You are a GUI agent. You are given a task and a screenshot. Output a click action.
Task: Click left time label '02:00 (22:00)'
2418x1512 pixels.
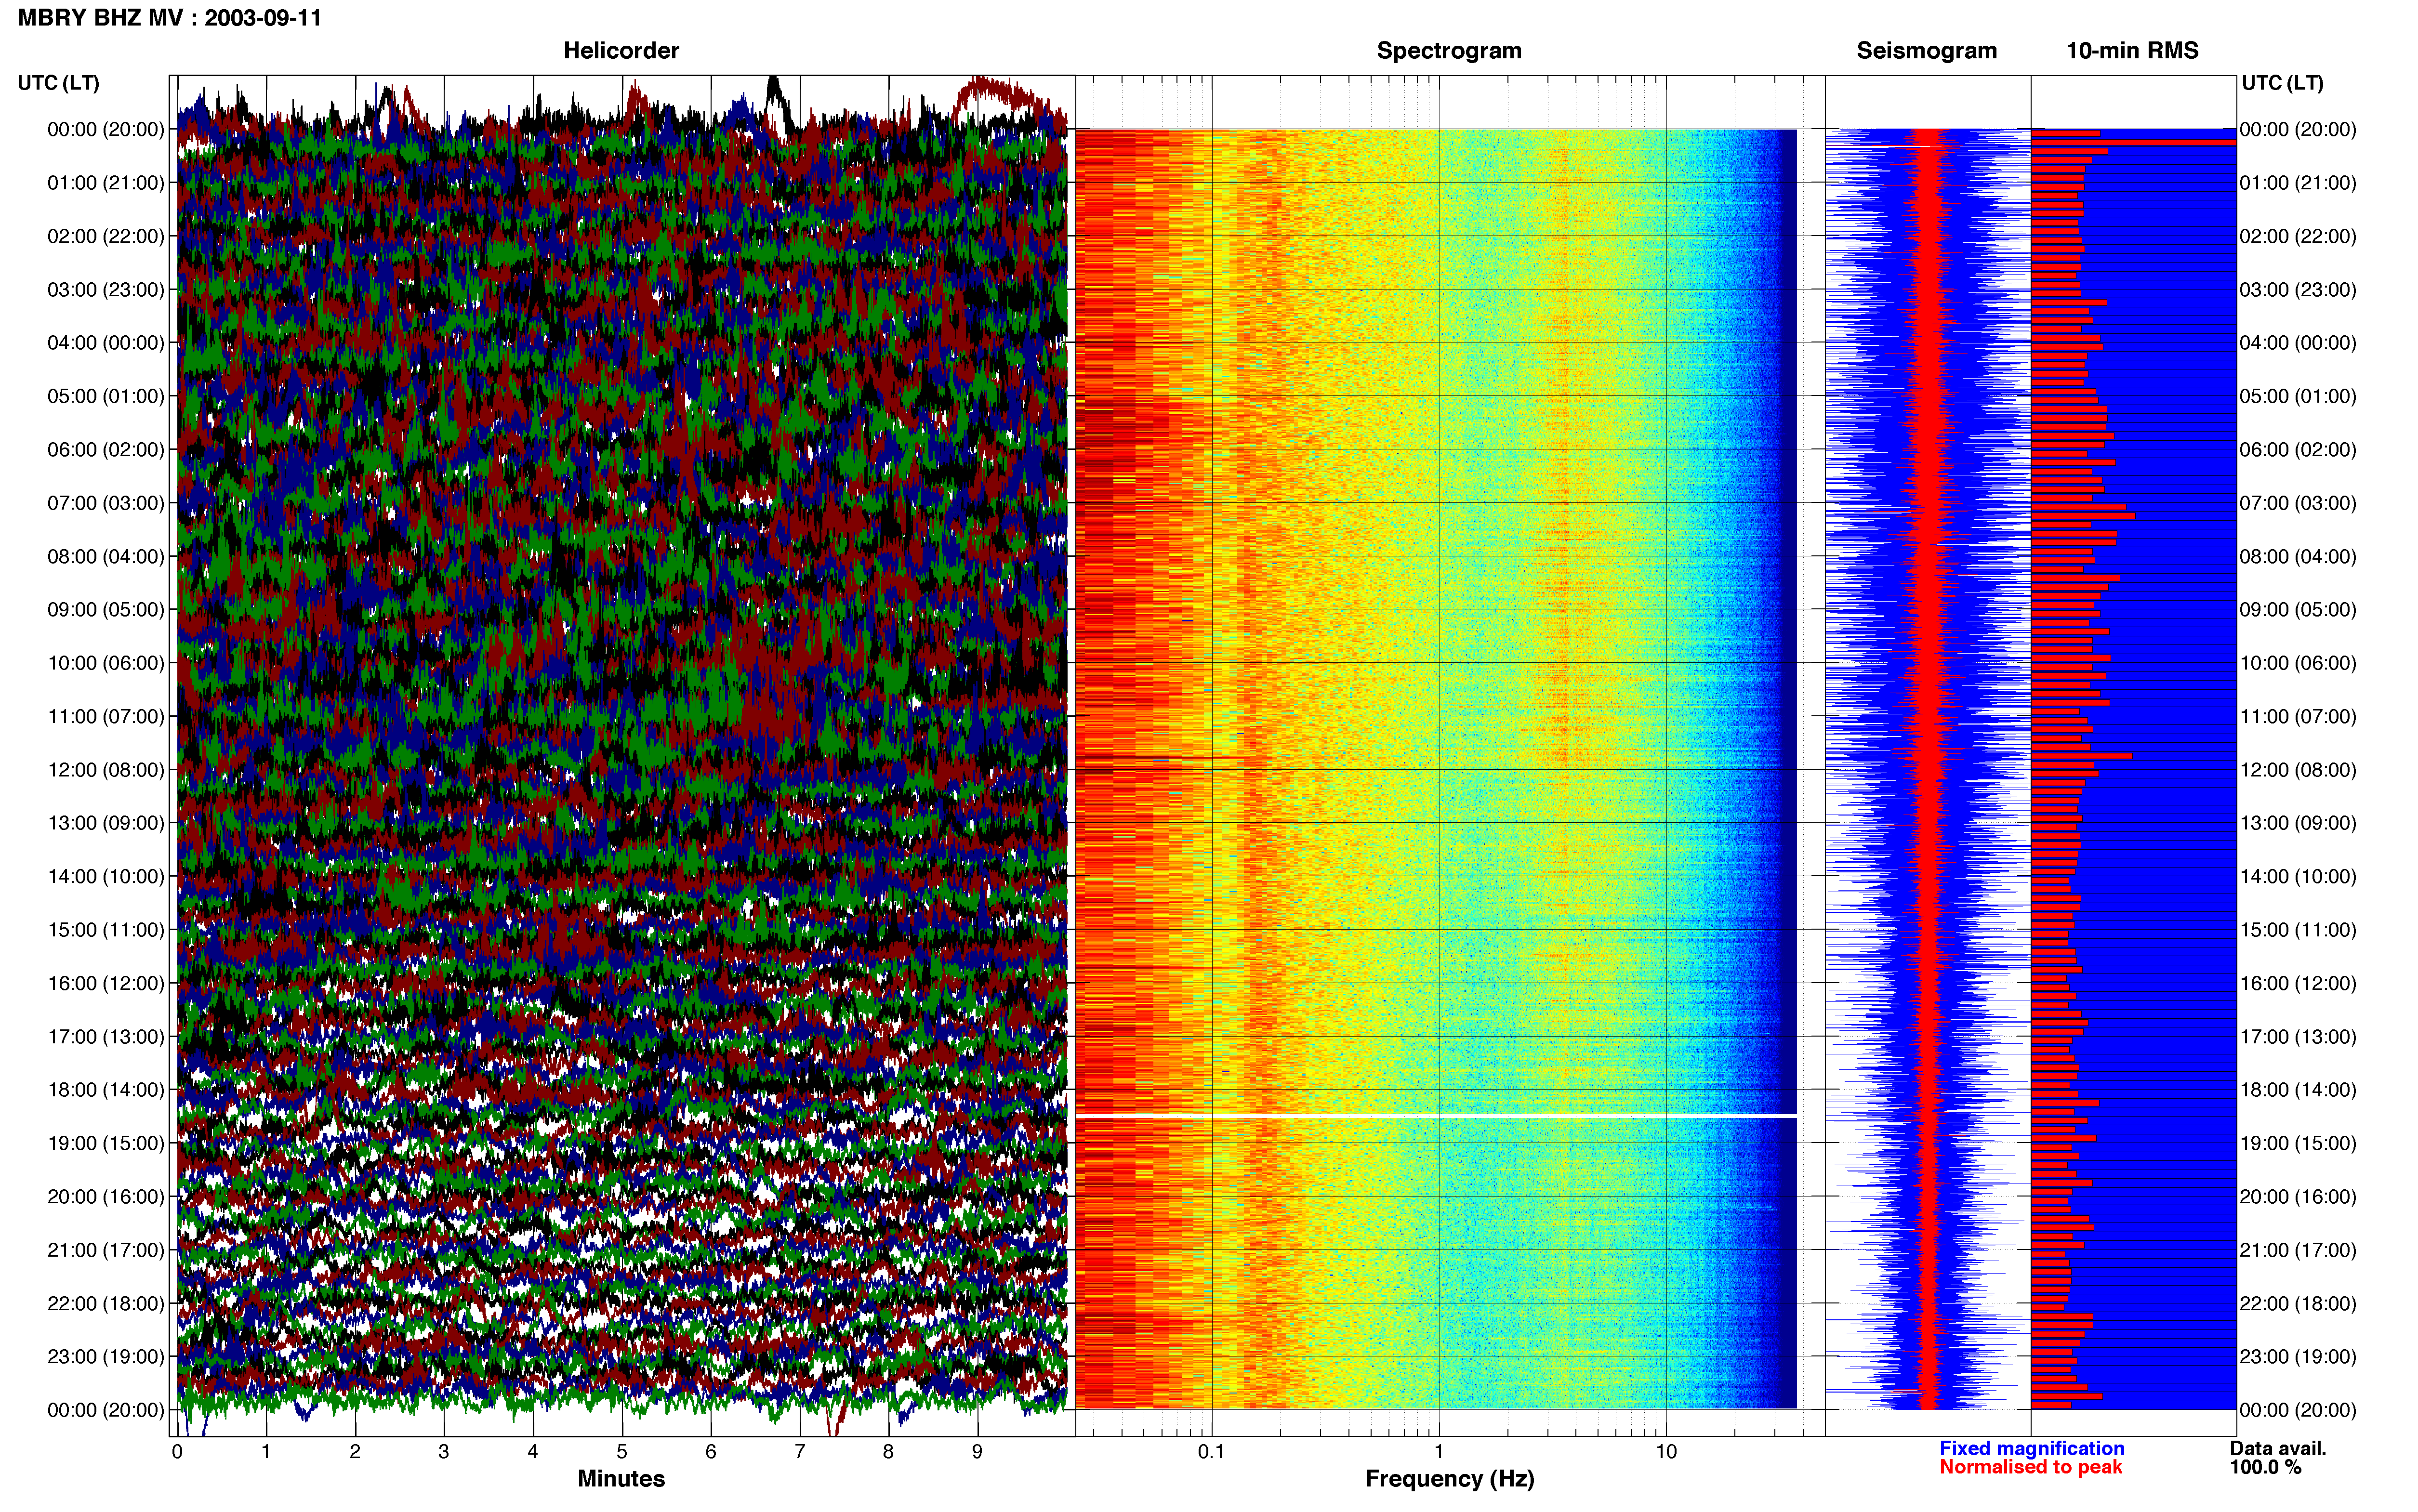(x=106, y=236)
